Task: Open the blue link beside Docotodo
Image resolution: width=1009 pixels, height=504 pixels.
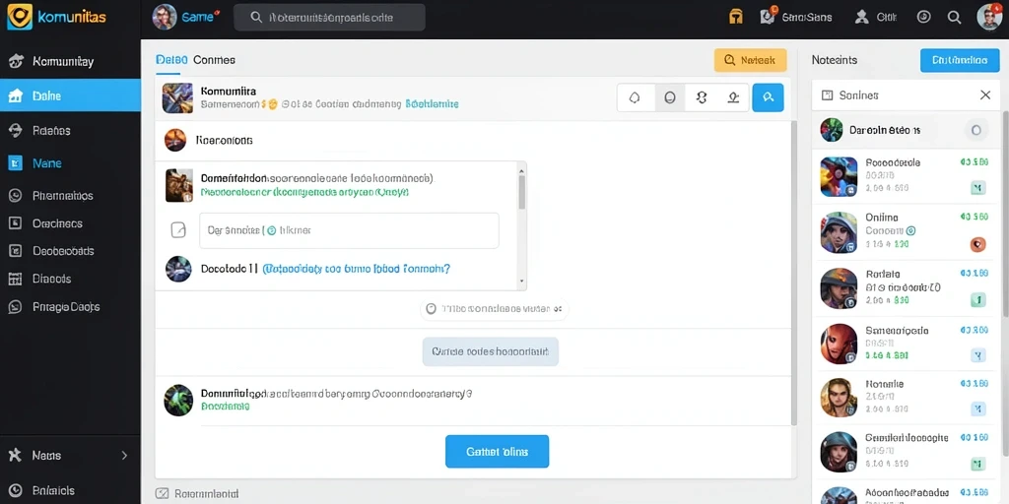Action: (356, 269)
